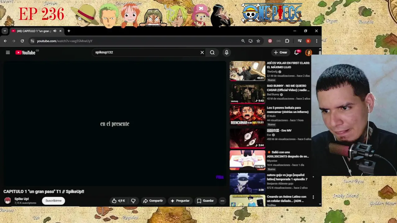Expand the tab search dropdown
This screenshot has height=223, width=397.
(5, 31)
